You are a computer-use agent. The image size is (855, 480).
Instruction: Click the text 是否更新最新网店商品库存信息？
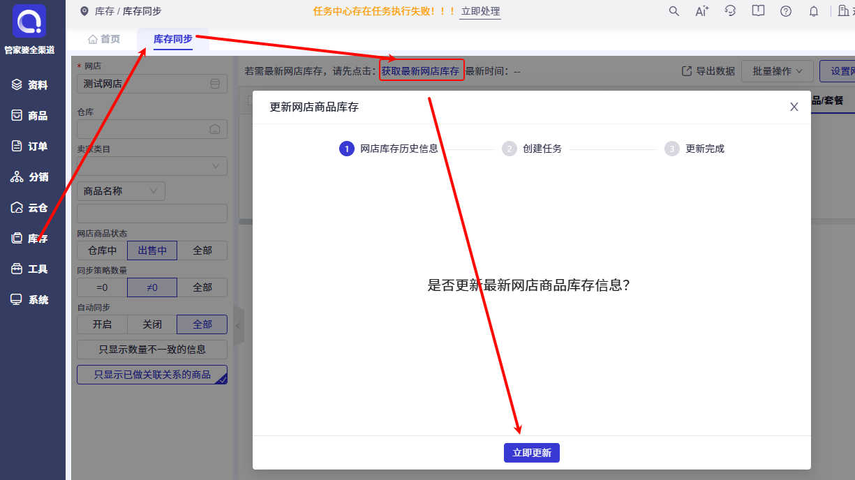[x=528, y=285]
